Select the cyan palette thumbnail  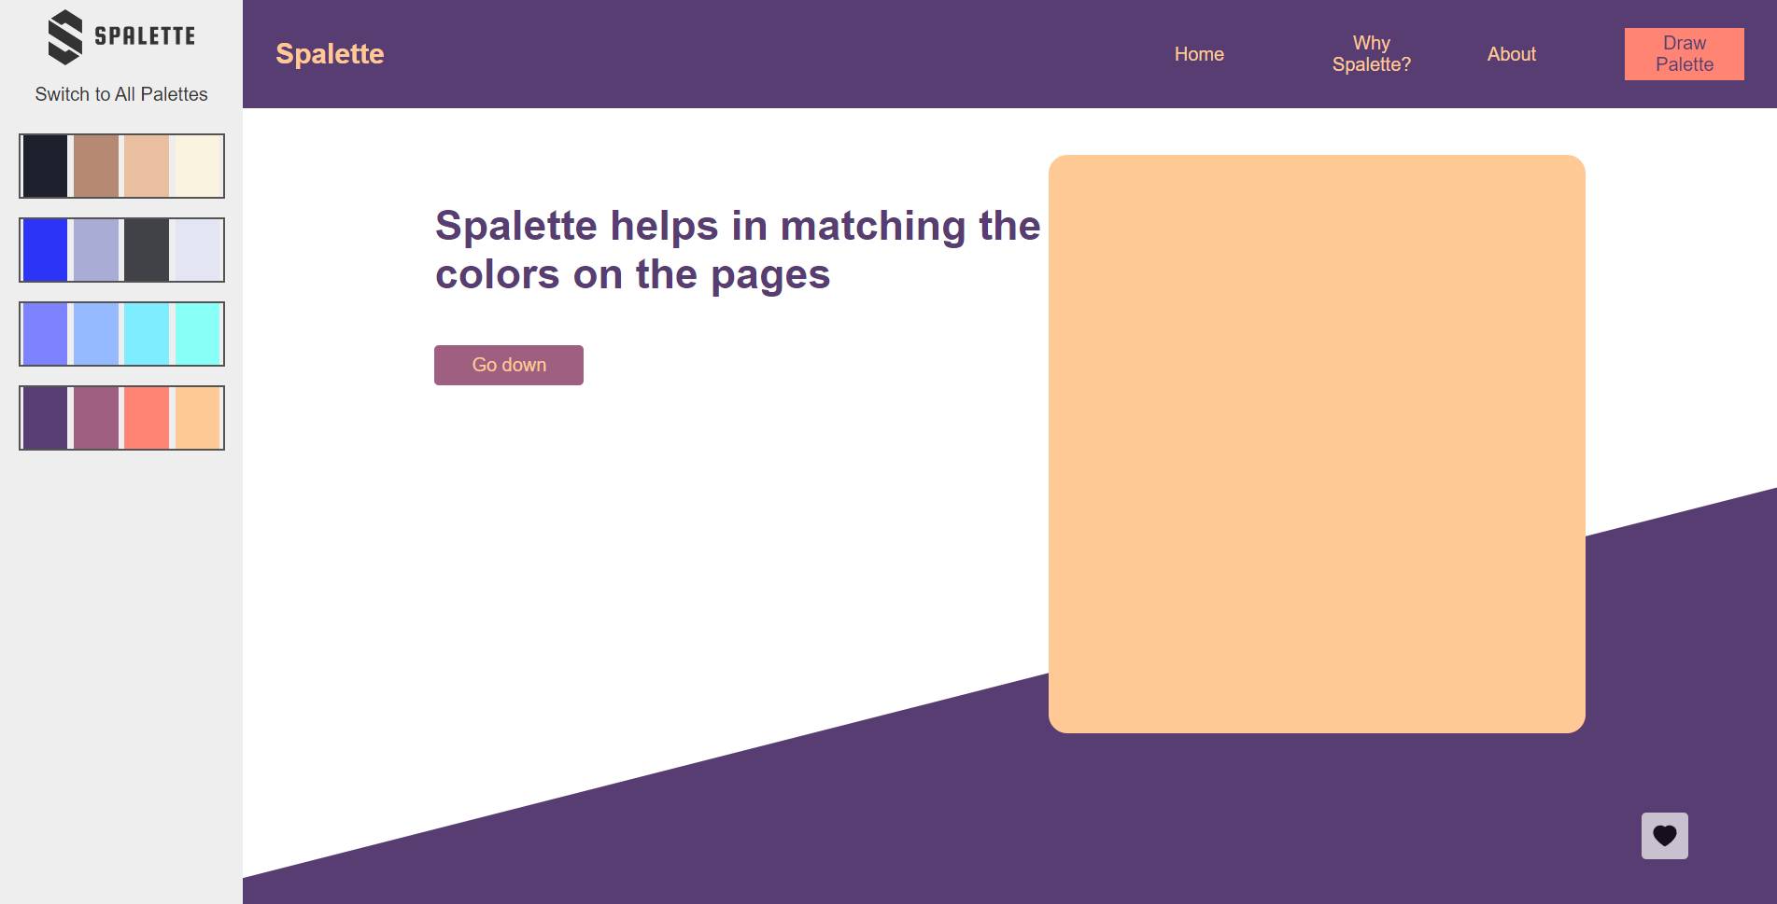coord(121,333)
